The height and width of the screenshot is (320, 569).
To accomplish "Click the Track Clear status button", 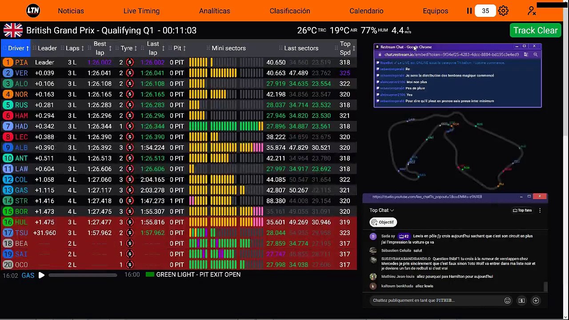I will pyautogui.click(x=535, y=30).
